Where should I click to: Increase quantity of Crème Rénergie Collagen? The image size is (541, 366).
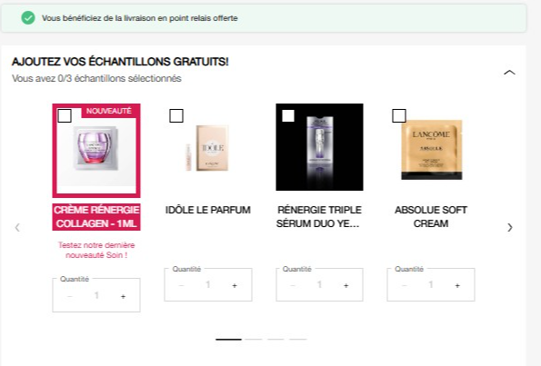tap(123, 296)
